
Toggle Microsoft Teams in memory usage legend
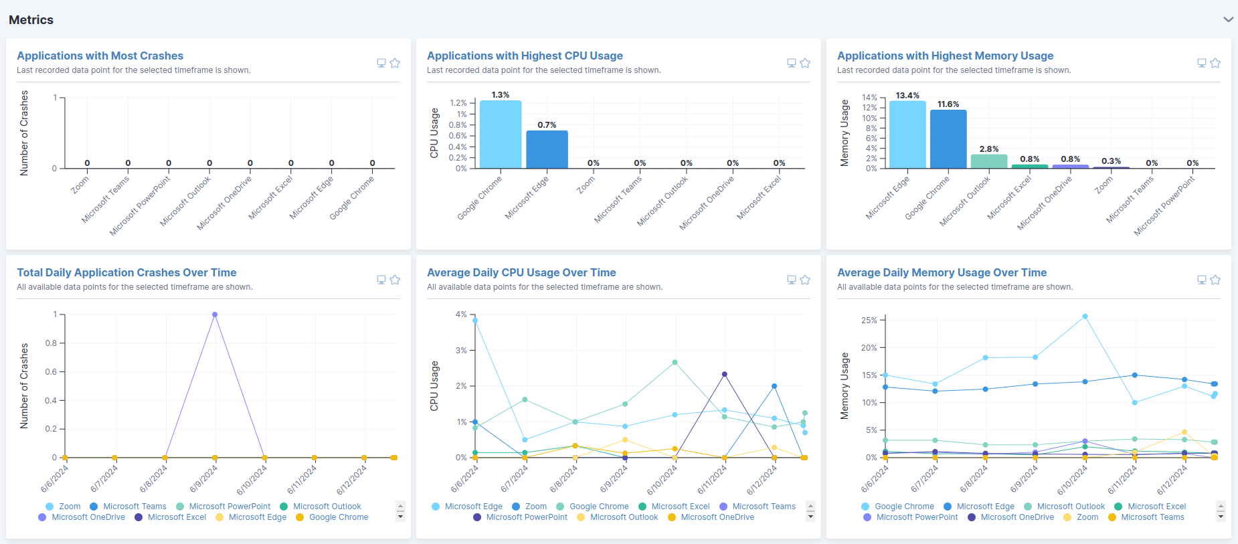[x=1146, y=517]
